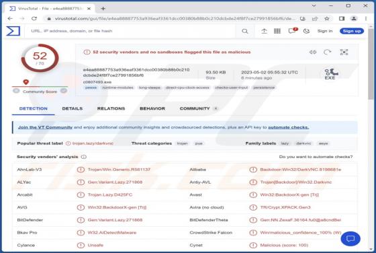Select the DETECTION tab
Viewport: 376px width, 253px height.
coord(34,108)
